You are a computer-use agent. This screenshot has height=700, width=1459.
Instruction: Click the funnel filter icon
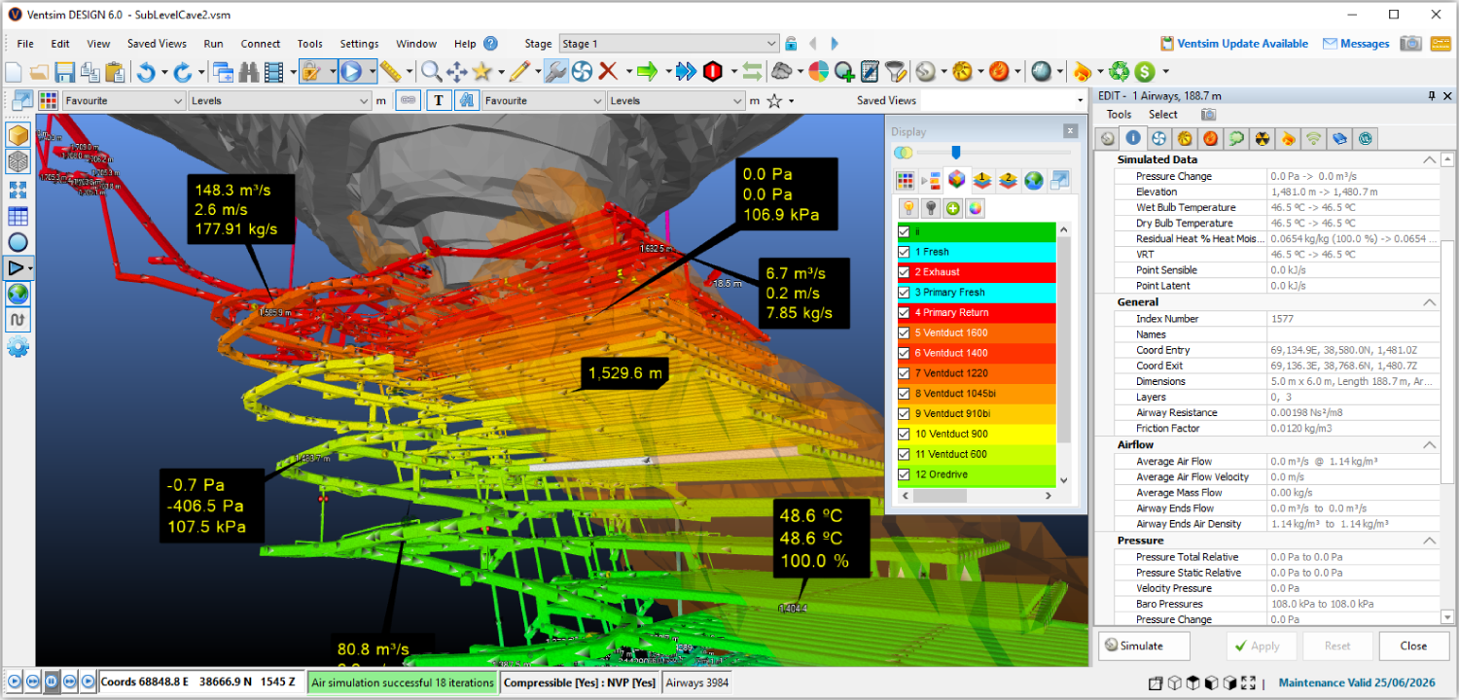[x=895, y=72]
